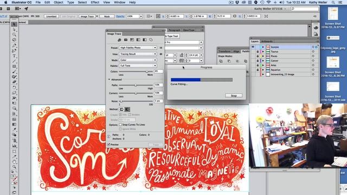347x195 pixels.
Task: Click the Mask button in control bar
Action: [107, 16]
